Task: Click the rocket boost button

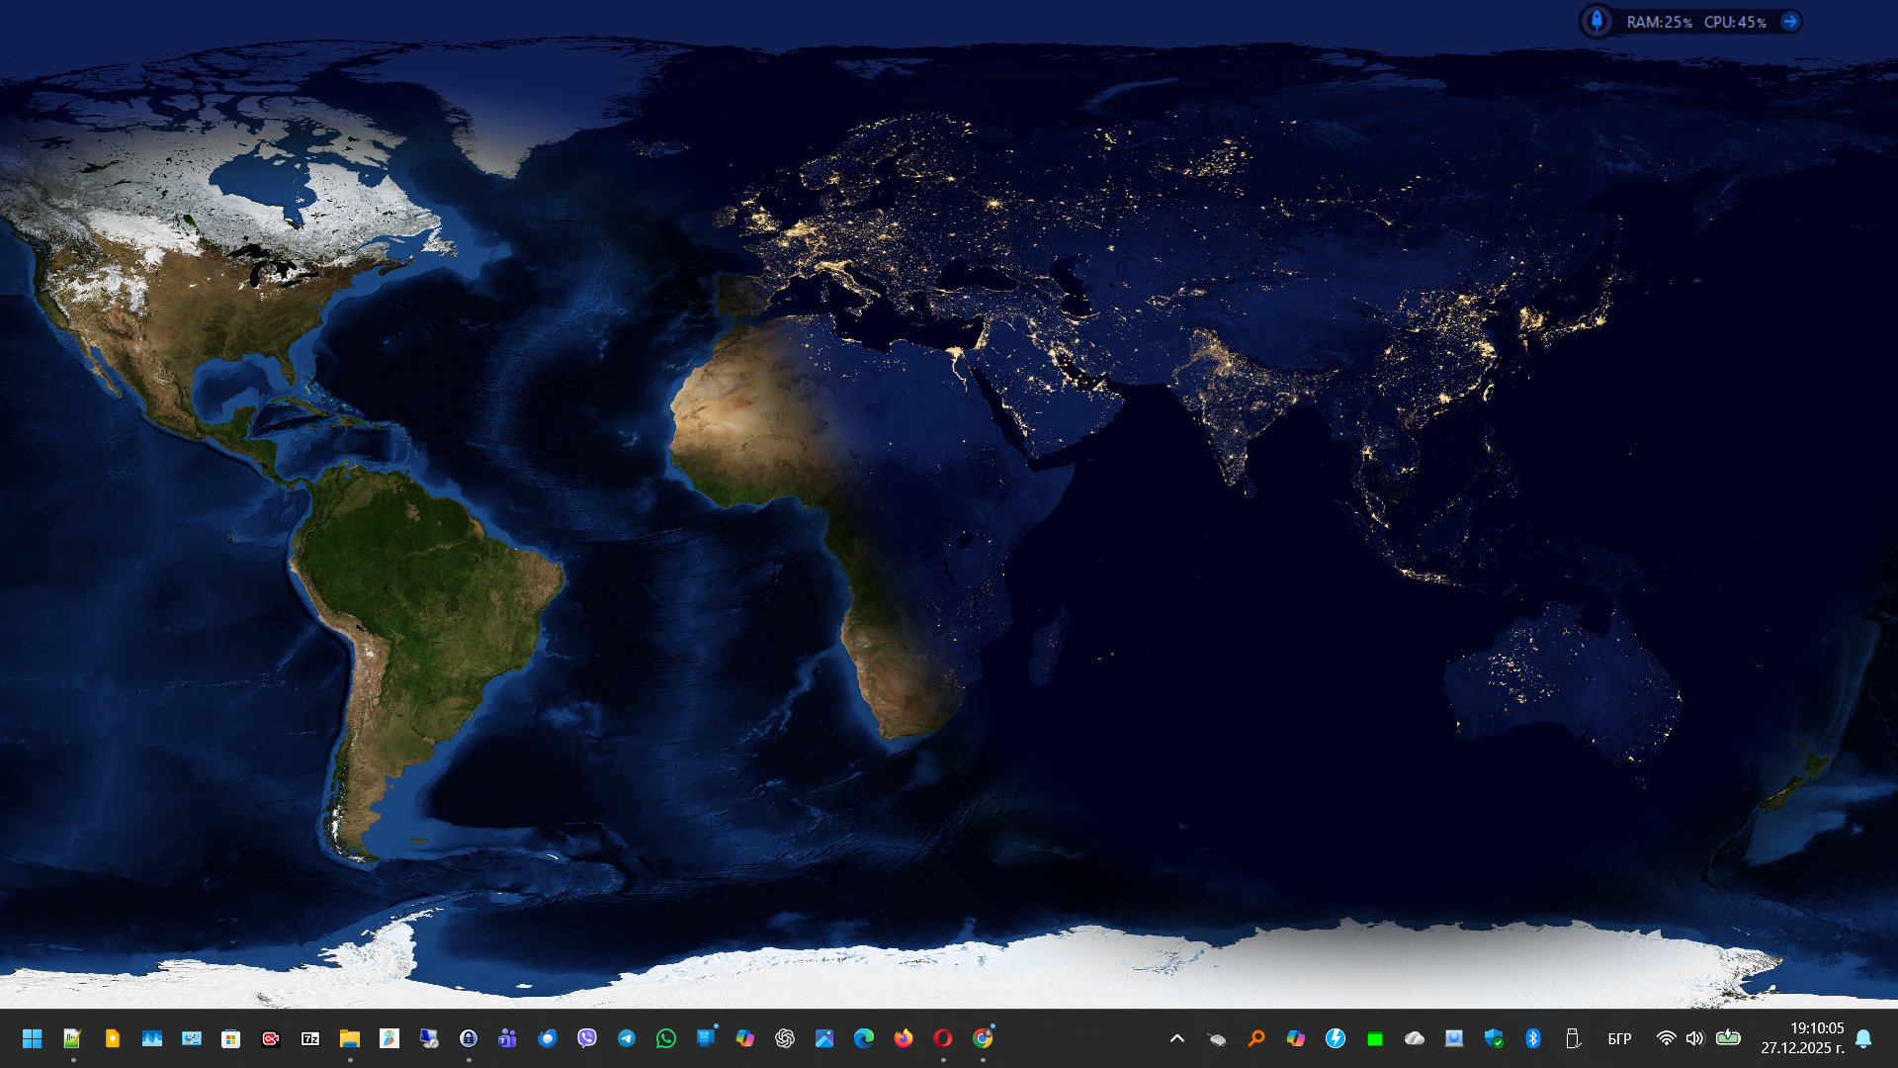Action: coord(1596,22)
